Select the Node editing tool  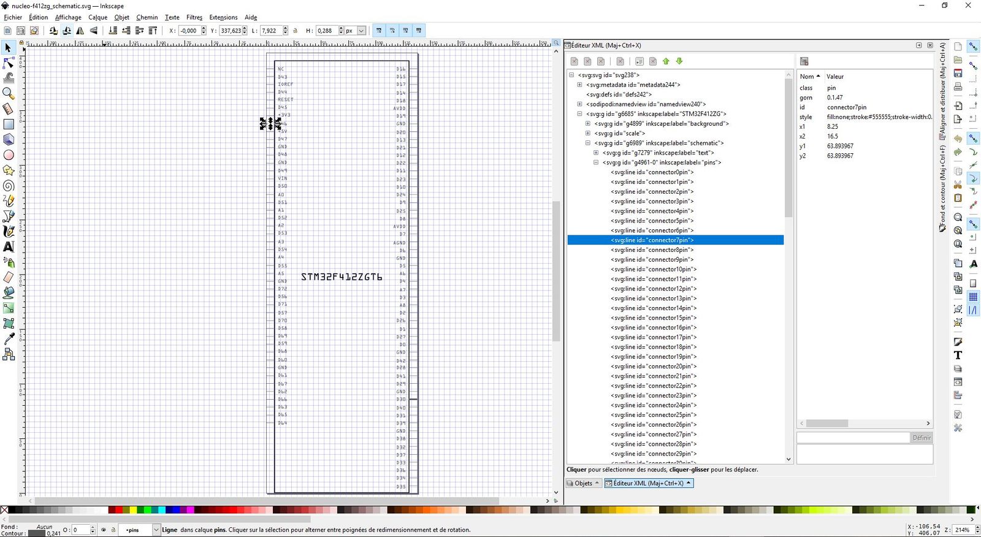point(9,63)
